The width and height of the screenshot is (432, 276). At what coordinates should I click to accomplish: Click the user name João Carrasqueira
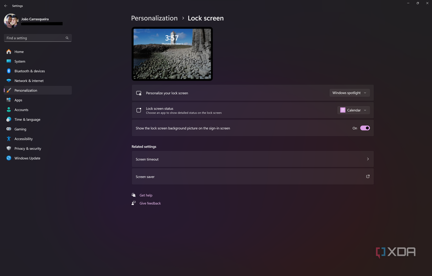(x=35, y=19)
